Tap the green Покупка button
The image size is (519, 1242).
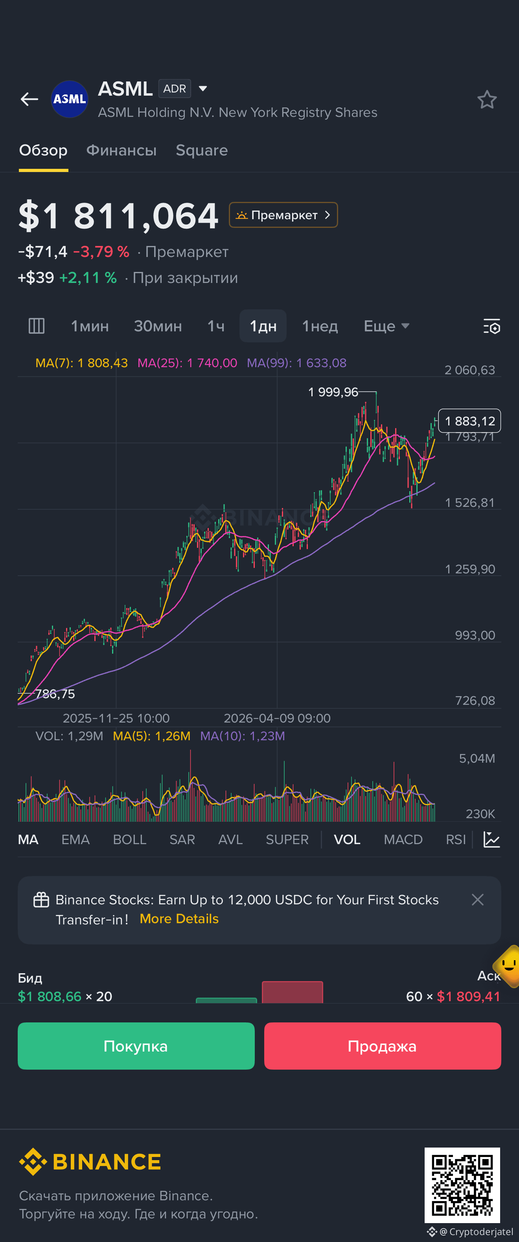(136, 1046)
